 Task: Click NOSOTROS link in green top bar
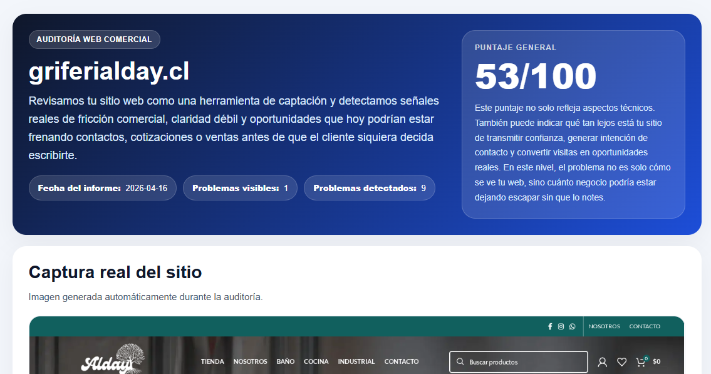pos(604,326)
